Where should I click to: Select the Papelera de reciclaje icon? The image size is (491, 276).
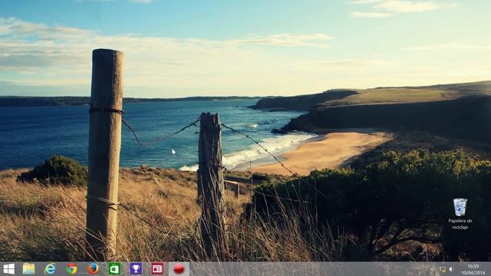[x=460, y=214]
